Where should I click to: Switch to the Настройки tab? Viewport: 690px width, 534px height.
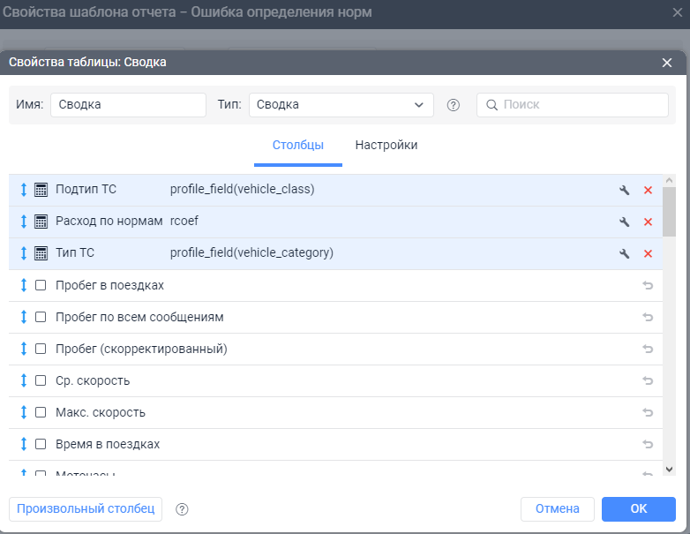click(x=386, y=145)
